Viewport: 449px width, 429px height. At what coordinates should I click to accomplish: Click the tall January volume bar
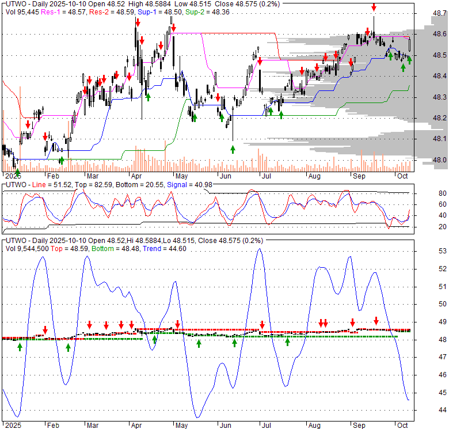[20, 128]
